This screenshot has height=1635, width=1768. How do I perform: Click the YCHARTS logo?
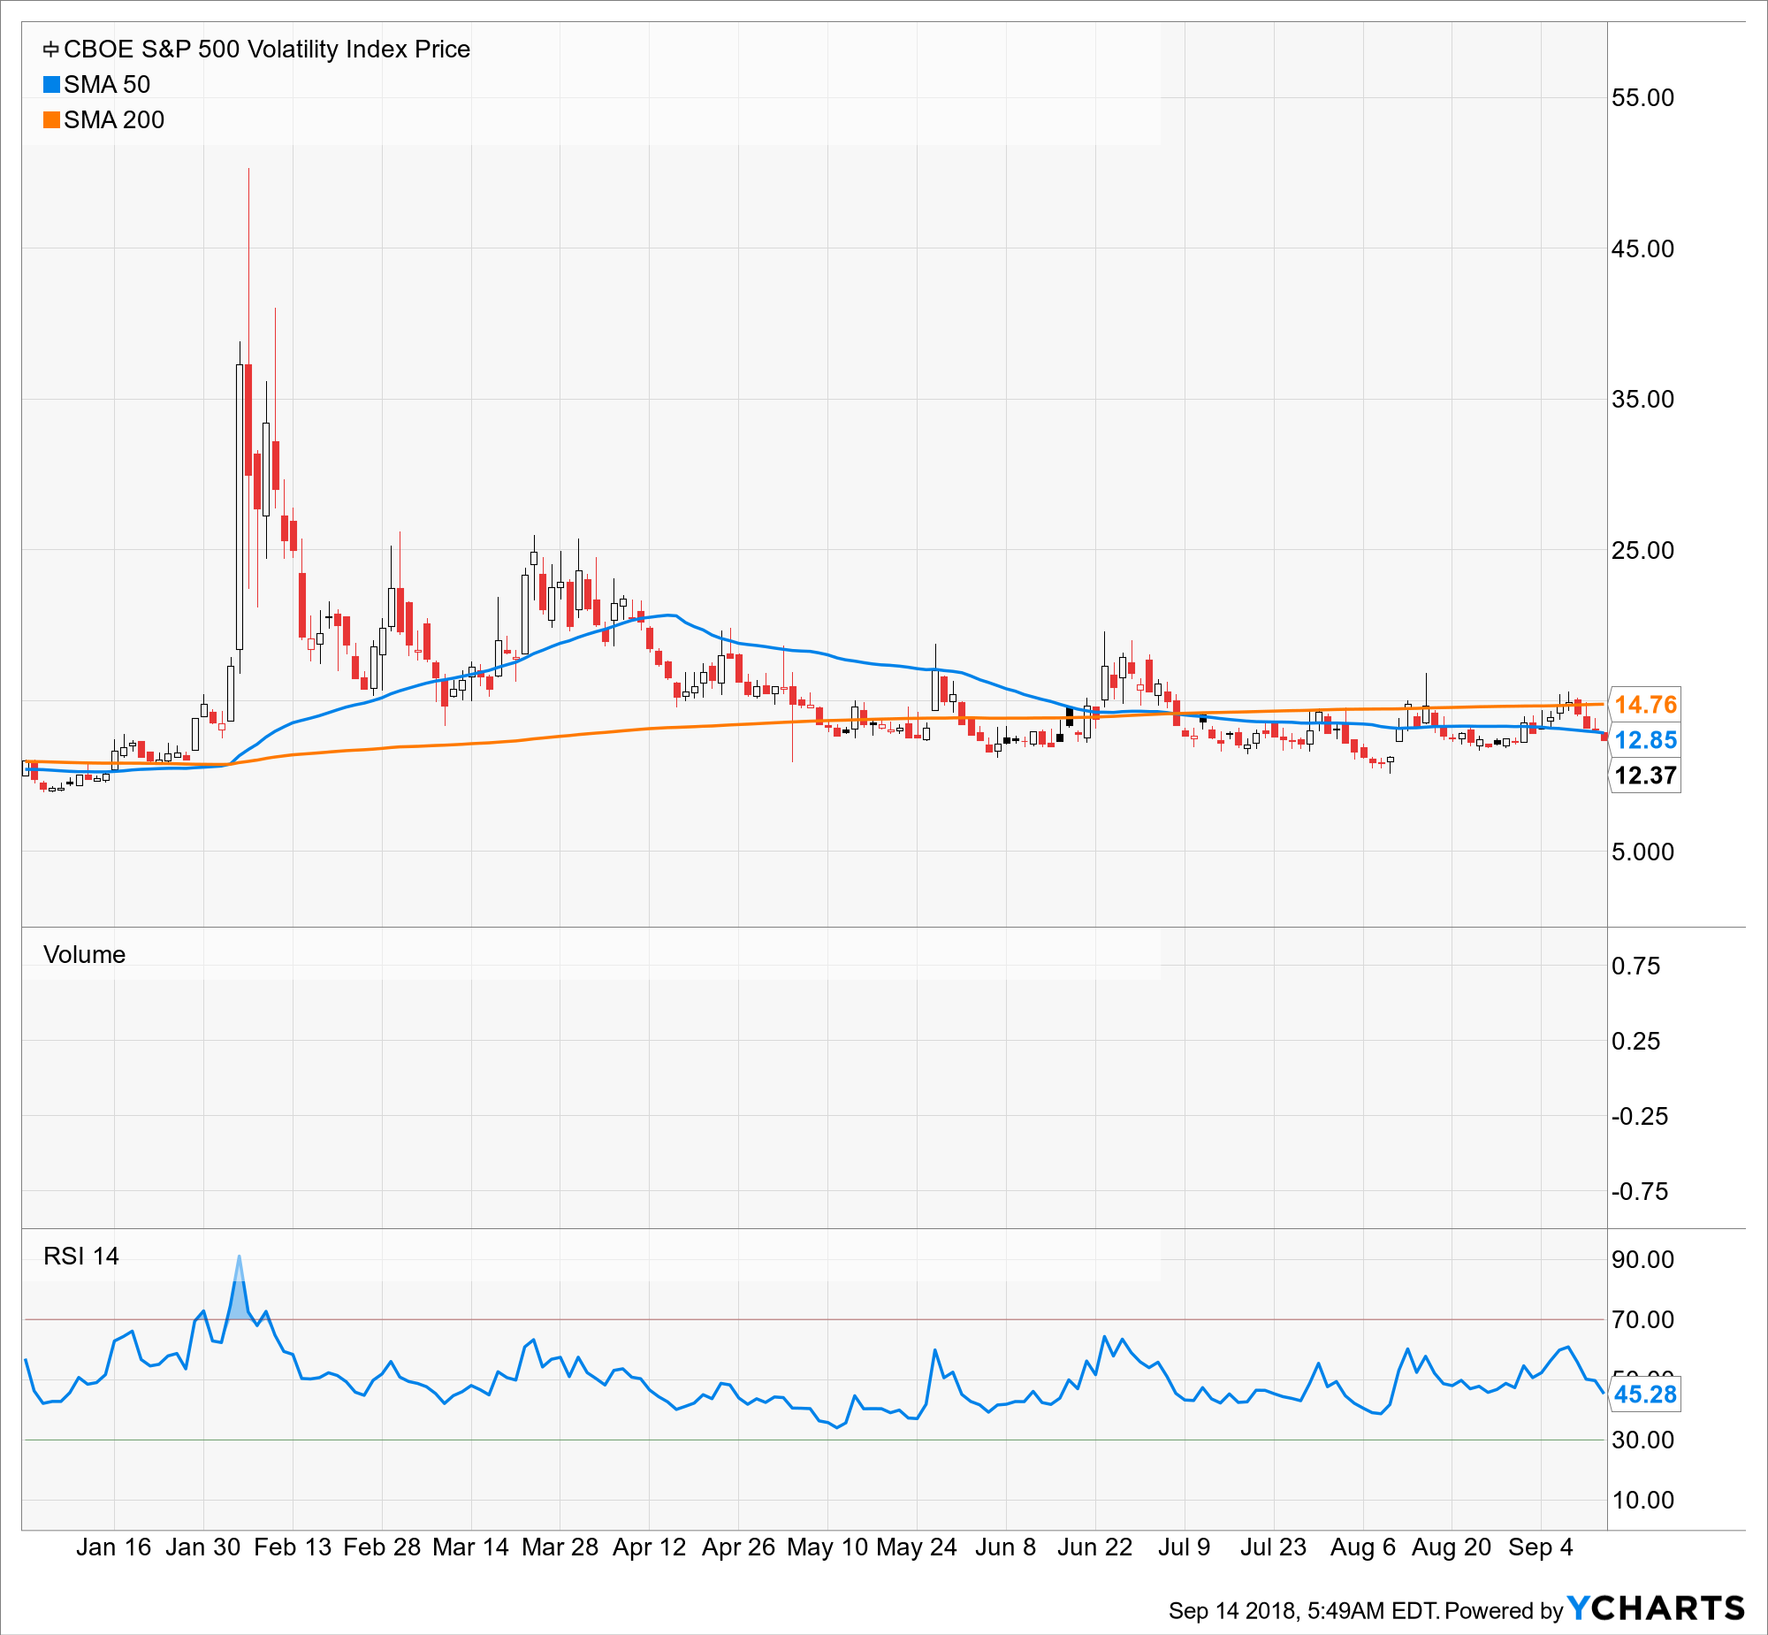click(1656, 1608)
